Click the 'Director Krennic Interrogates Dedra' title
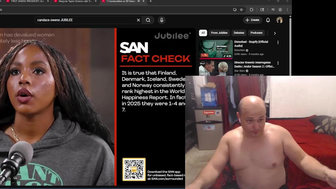Image resolution: width=336 pixels, height=189 pixels. [x=254, y=64]
